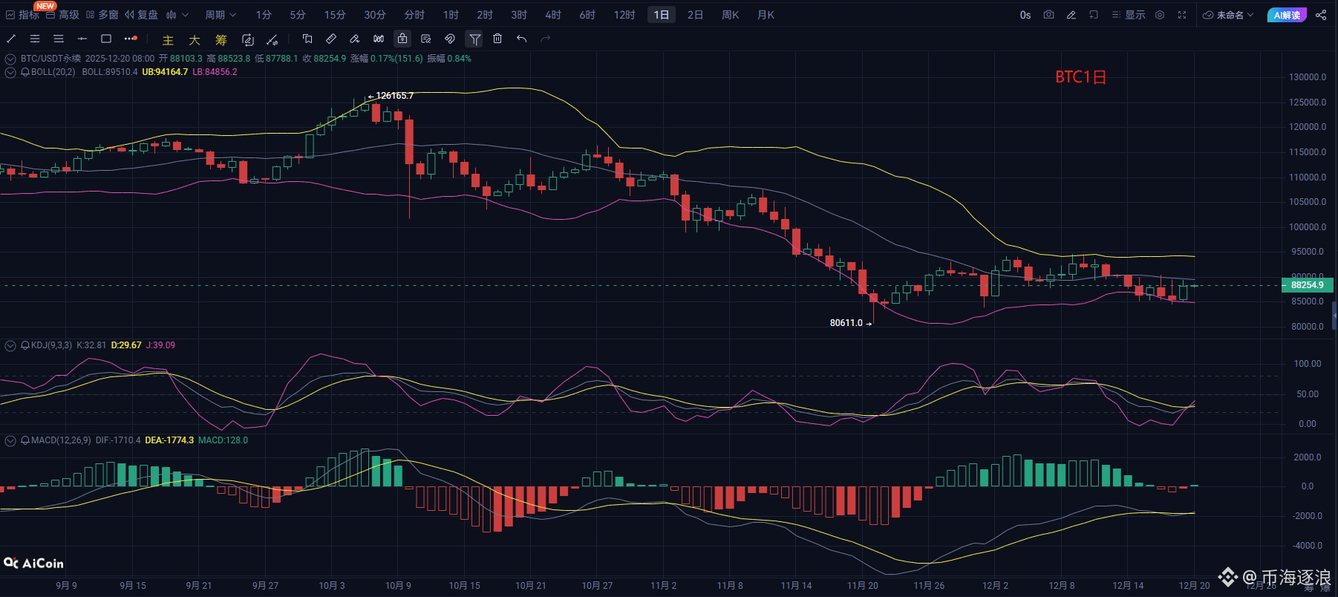The image size is (1338, 597).
Task: Switch to the 1时 timeframe
Action: [451, 15]
